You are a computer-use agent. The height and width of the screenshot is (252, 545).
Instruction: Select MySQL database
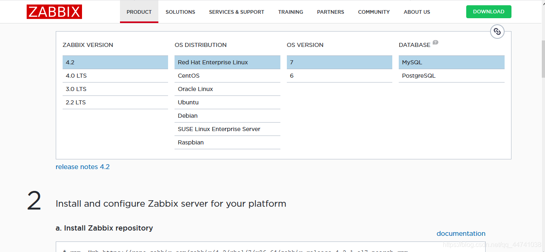tap(452, 62)
